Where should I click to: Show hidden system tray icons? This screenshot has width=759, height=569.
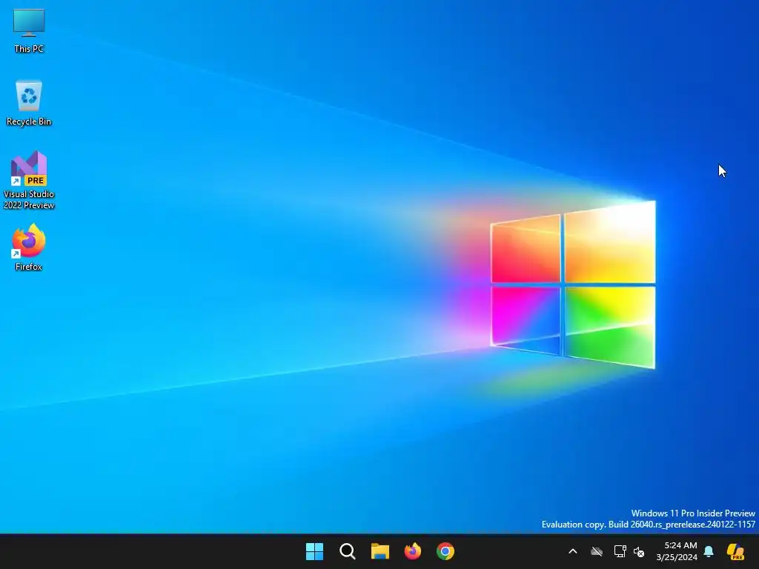coord(573,551)
